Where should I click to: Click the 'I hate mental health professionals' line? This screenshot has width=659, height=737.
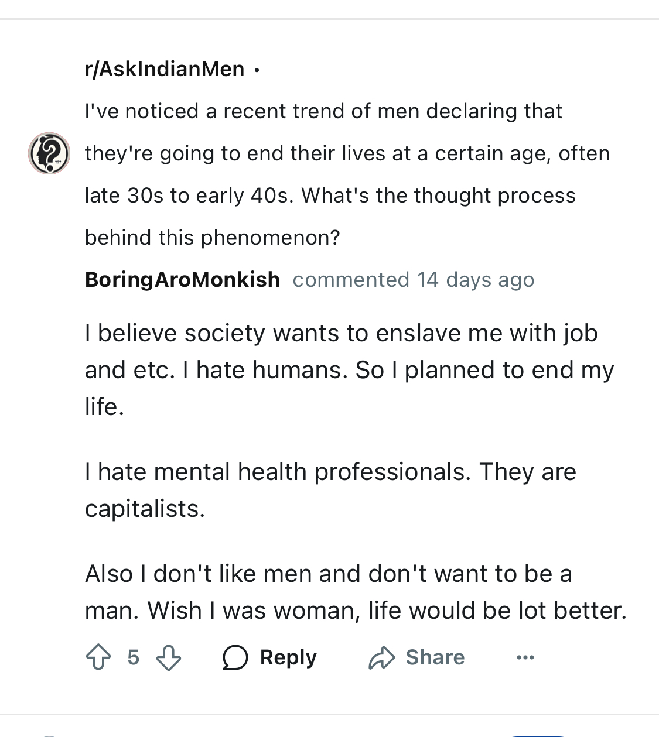tap(330, 472)
